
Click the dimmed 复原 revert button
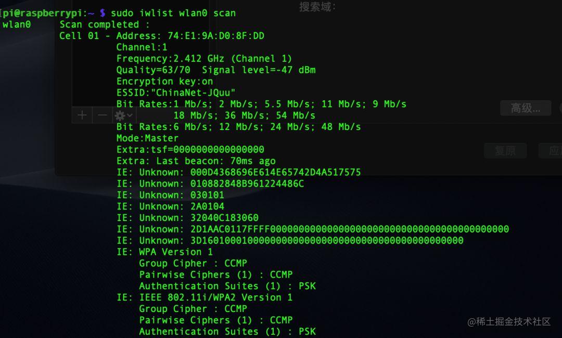point(505,151)
